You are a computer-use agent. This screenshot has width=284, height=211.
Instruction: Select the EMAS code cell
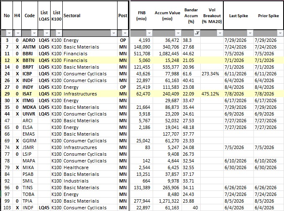(30, 134)
